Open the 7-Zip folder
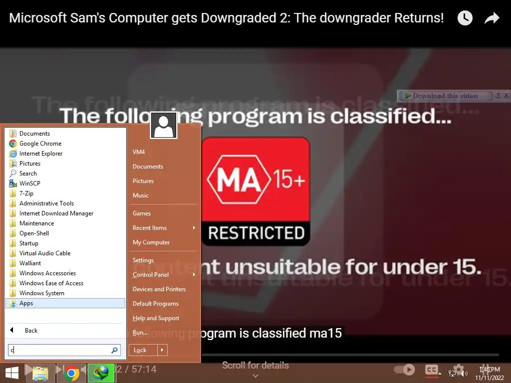The height and width of the screenshot is (383, 511). point(65,193)
